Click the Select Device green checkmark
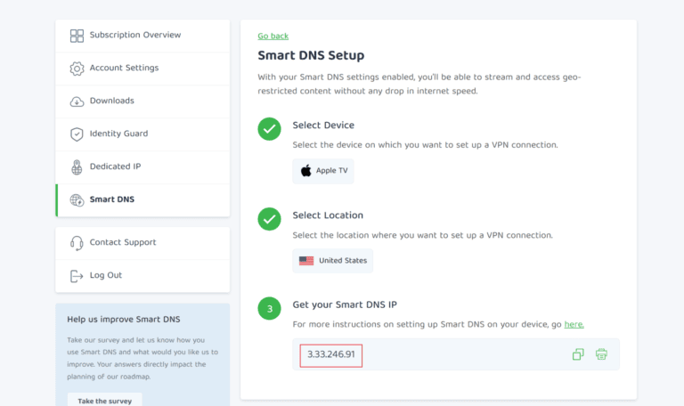 tap(269, 129)
